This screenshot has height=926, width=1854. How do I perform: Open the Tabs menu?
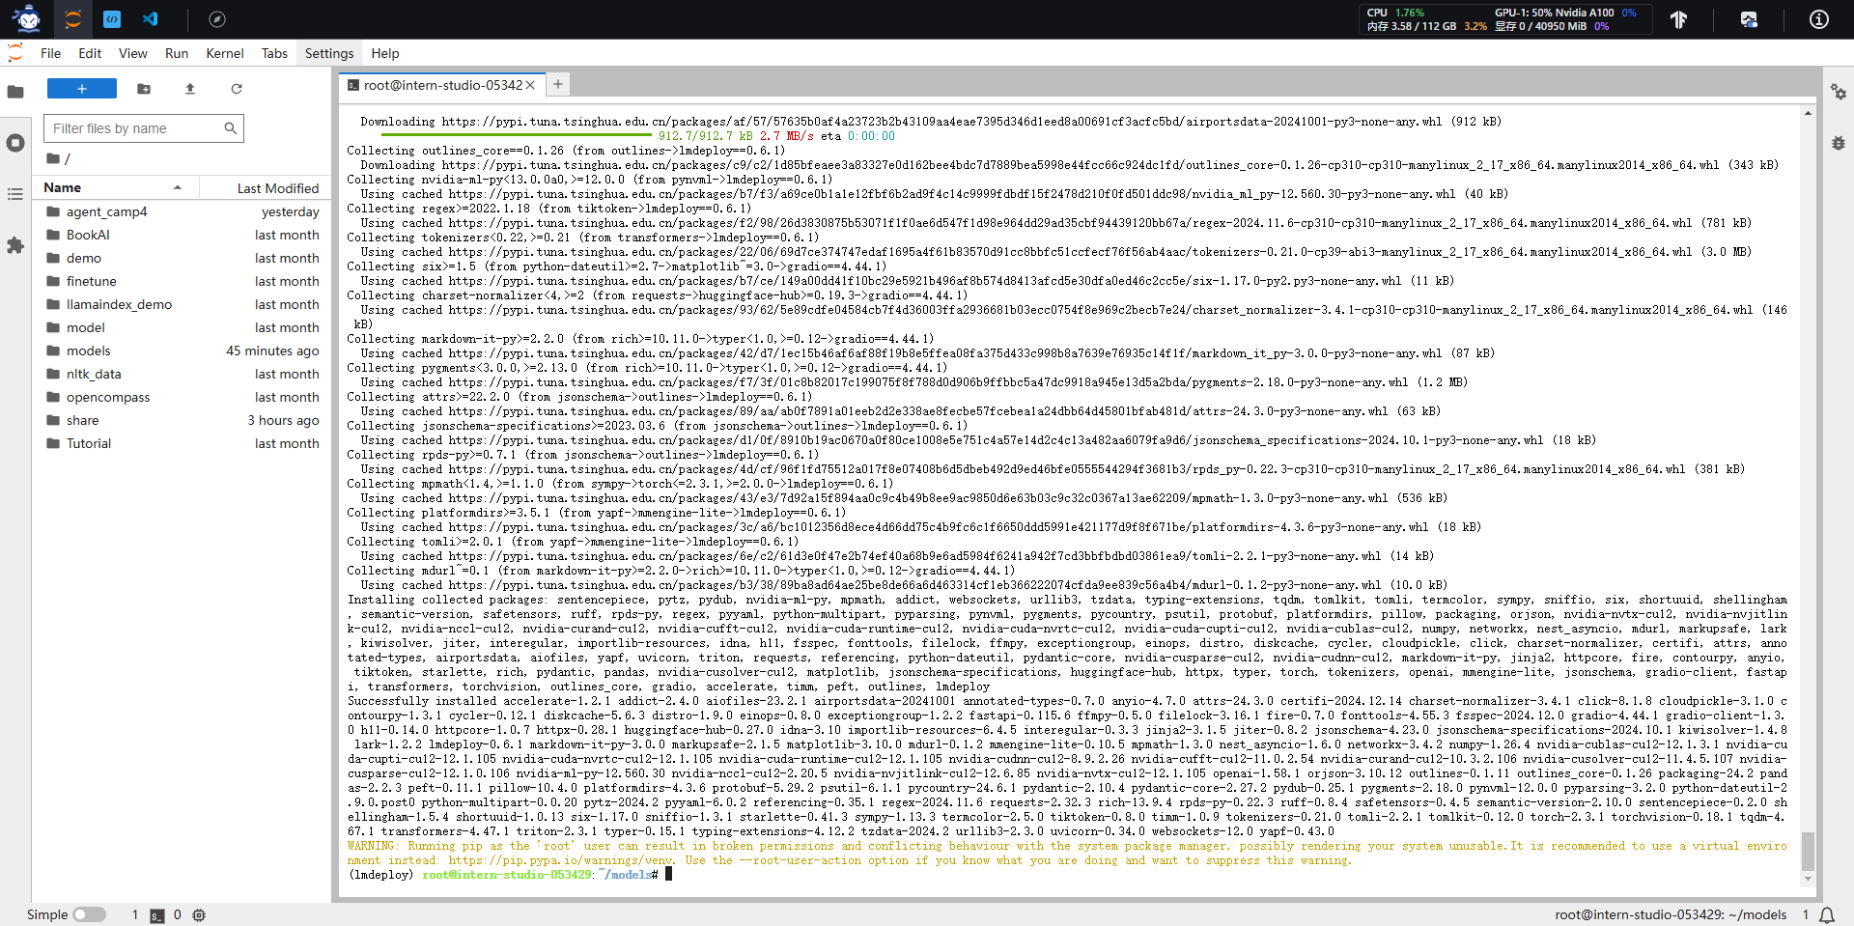[275, 53]
